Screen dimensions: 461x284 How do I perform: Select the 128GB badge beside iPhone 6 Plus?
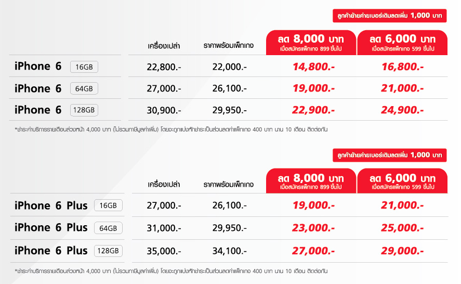(x=108, y=251)
